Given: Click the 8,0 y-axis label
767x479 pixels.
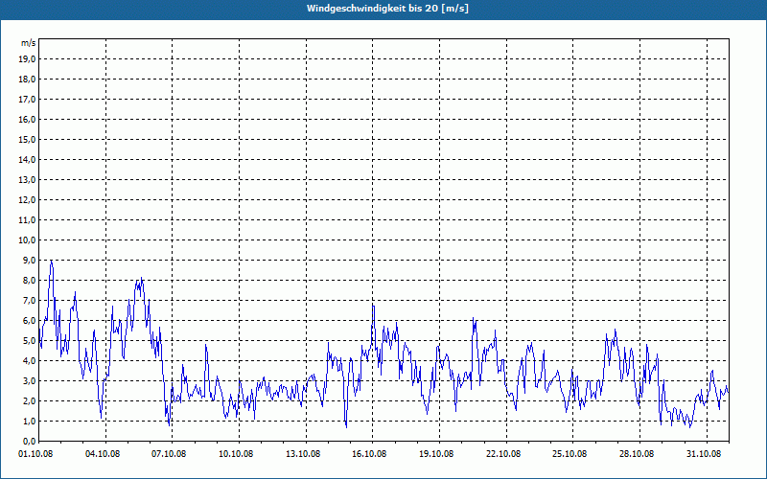Looking at the screenshot, I should [29, 280].
